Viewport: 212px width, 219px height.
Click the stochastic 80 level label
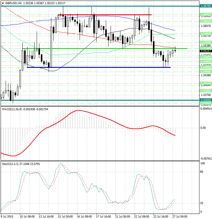point(202,172)
